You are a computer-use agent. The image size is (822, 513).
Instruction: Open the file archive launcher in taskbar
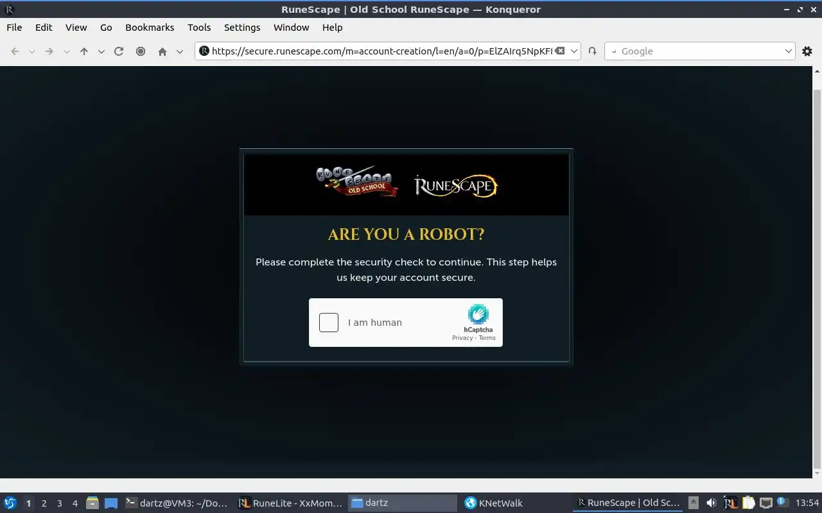point(92,503)
